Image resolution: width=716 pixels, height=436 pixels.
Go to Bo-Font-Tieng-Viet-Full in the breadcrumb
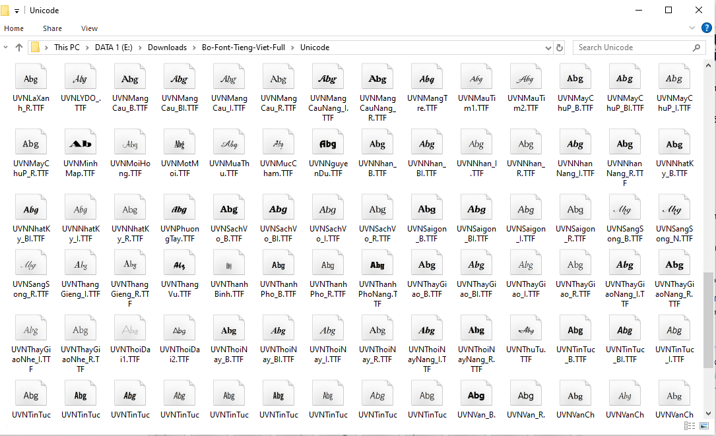pyautogui.click(x=244, y=47)
